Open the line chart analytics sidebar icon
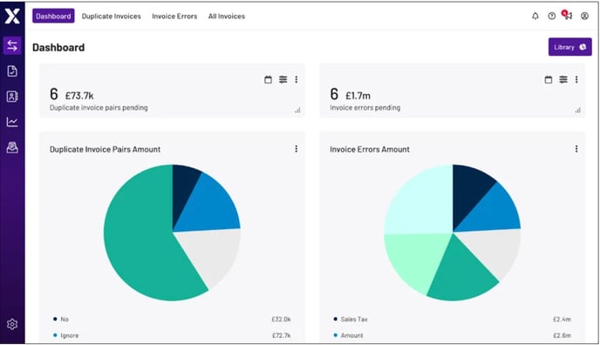Image resolution: width=600 pixels, height=345 pixels. click(12, 122)
